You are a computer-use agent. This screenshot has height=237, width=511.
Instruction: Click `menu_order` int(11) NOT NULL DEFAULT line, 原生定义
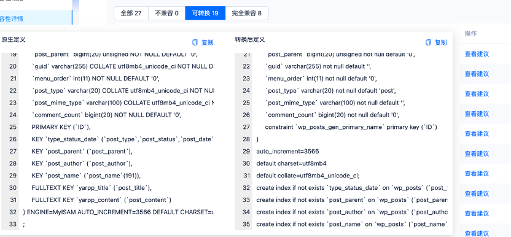click(96, 78)
